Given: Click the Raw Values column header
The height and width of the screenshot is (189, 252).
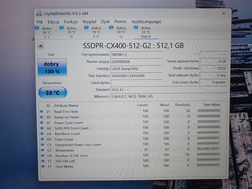Looking at the screenshot, I should point(212,105).
